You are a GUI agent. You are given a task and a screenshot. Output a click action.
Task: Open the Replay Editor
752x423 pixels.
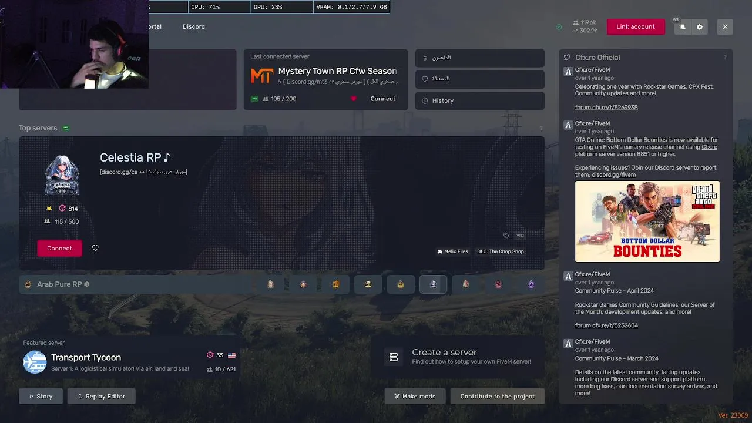tap(101, 396)
